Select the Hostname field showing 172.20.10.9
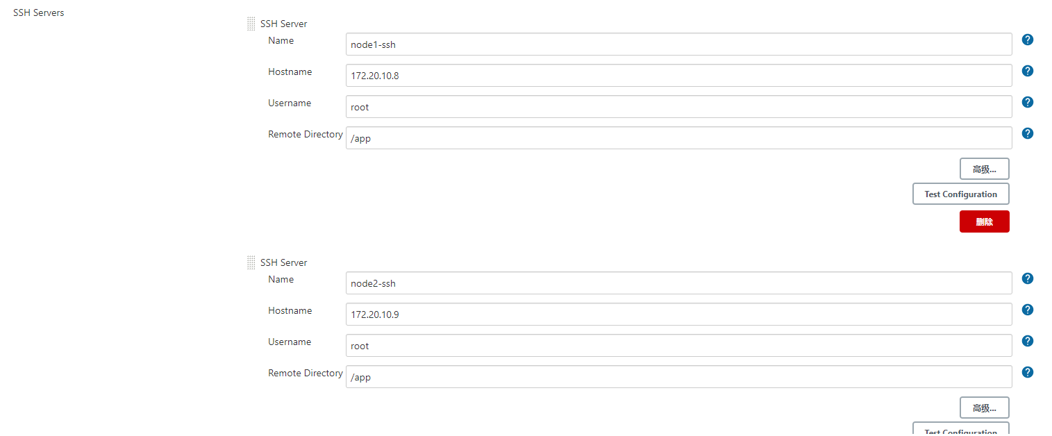Screen dimensions: 1052x436 pos(678,314)
